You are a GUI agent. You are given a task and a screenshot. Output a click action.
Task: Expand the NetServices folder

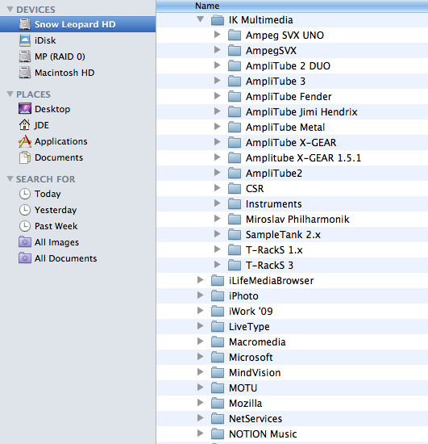pyautogui.click(x=200, y=417)
